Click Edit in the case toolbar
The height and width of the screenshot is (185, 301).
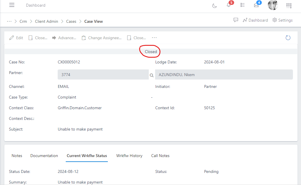16,38
